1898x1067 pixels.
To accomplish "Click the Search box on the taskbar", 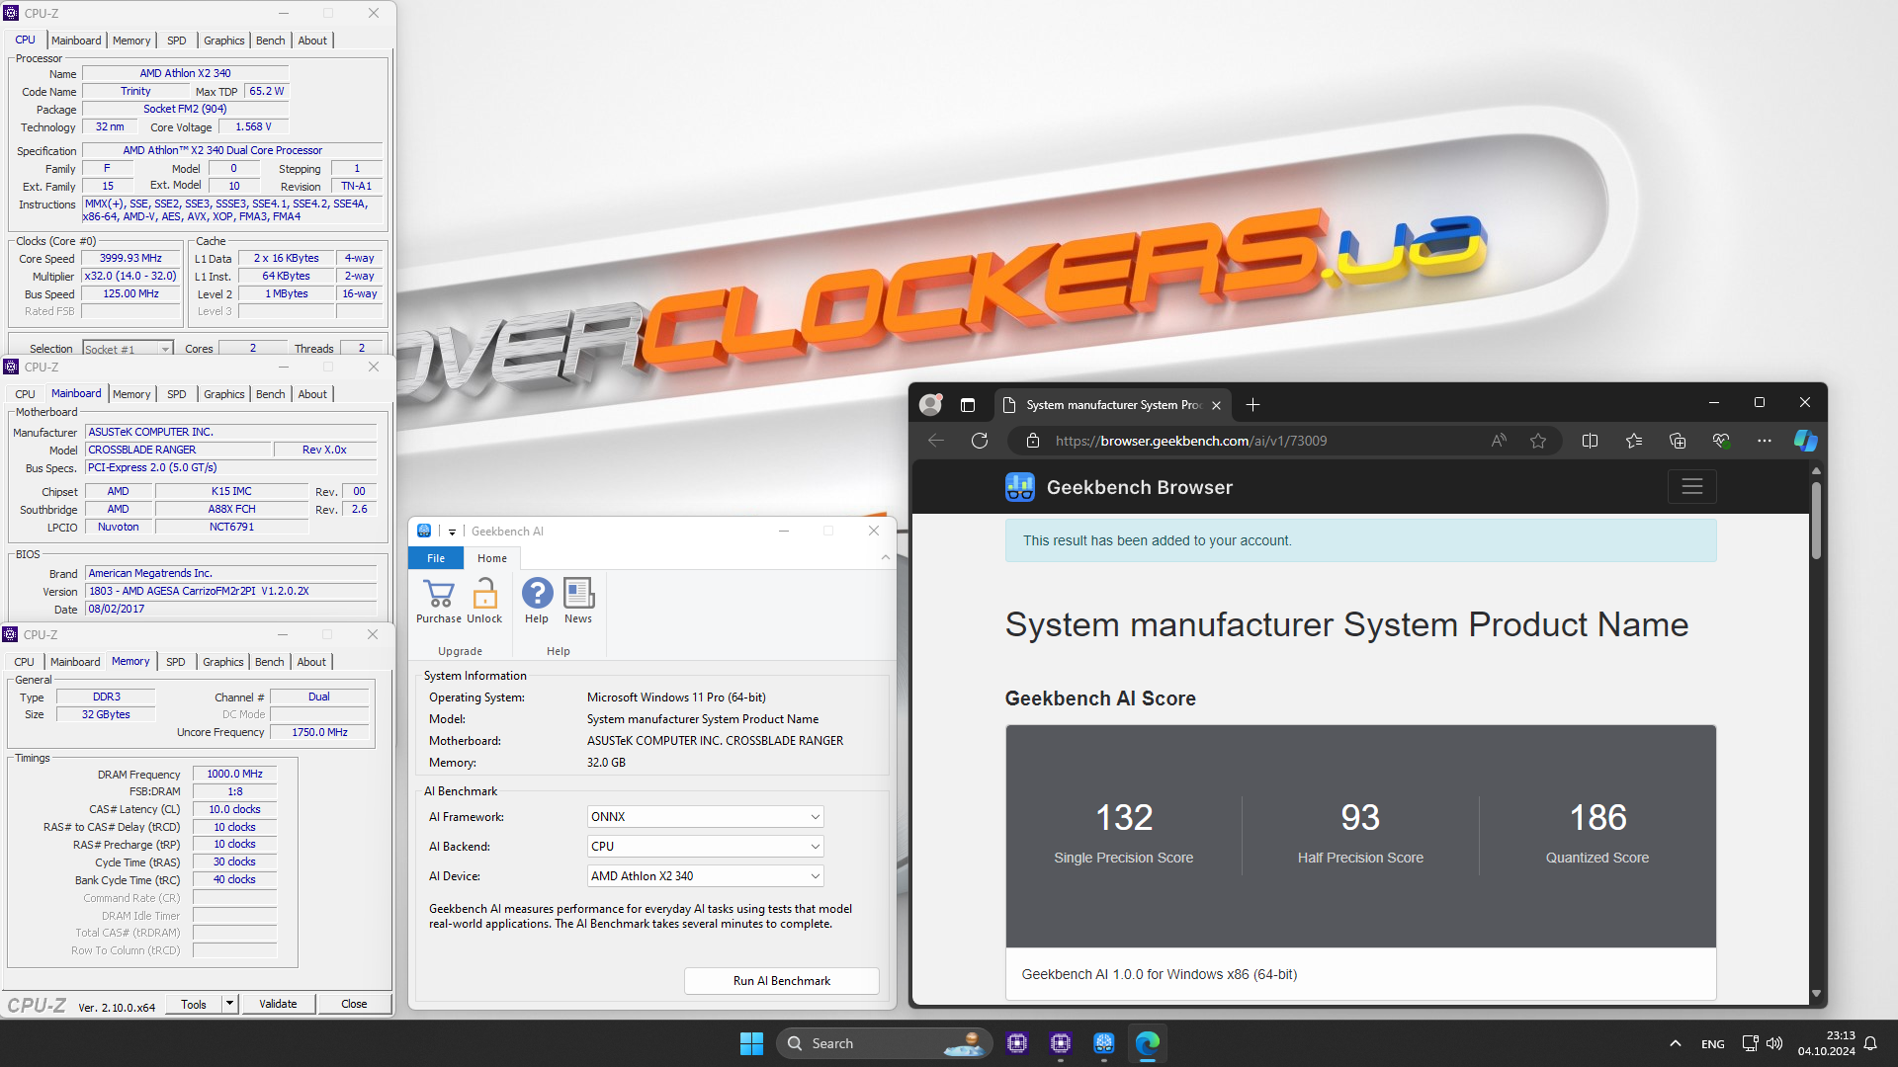I will 883,1043.
